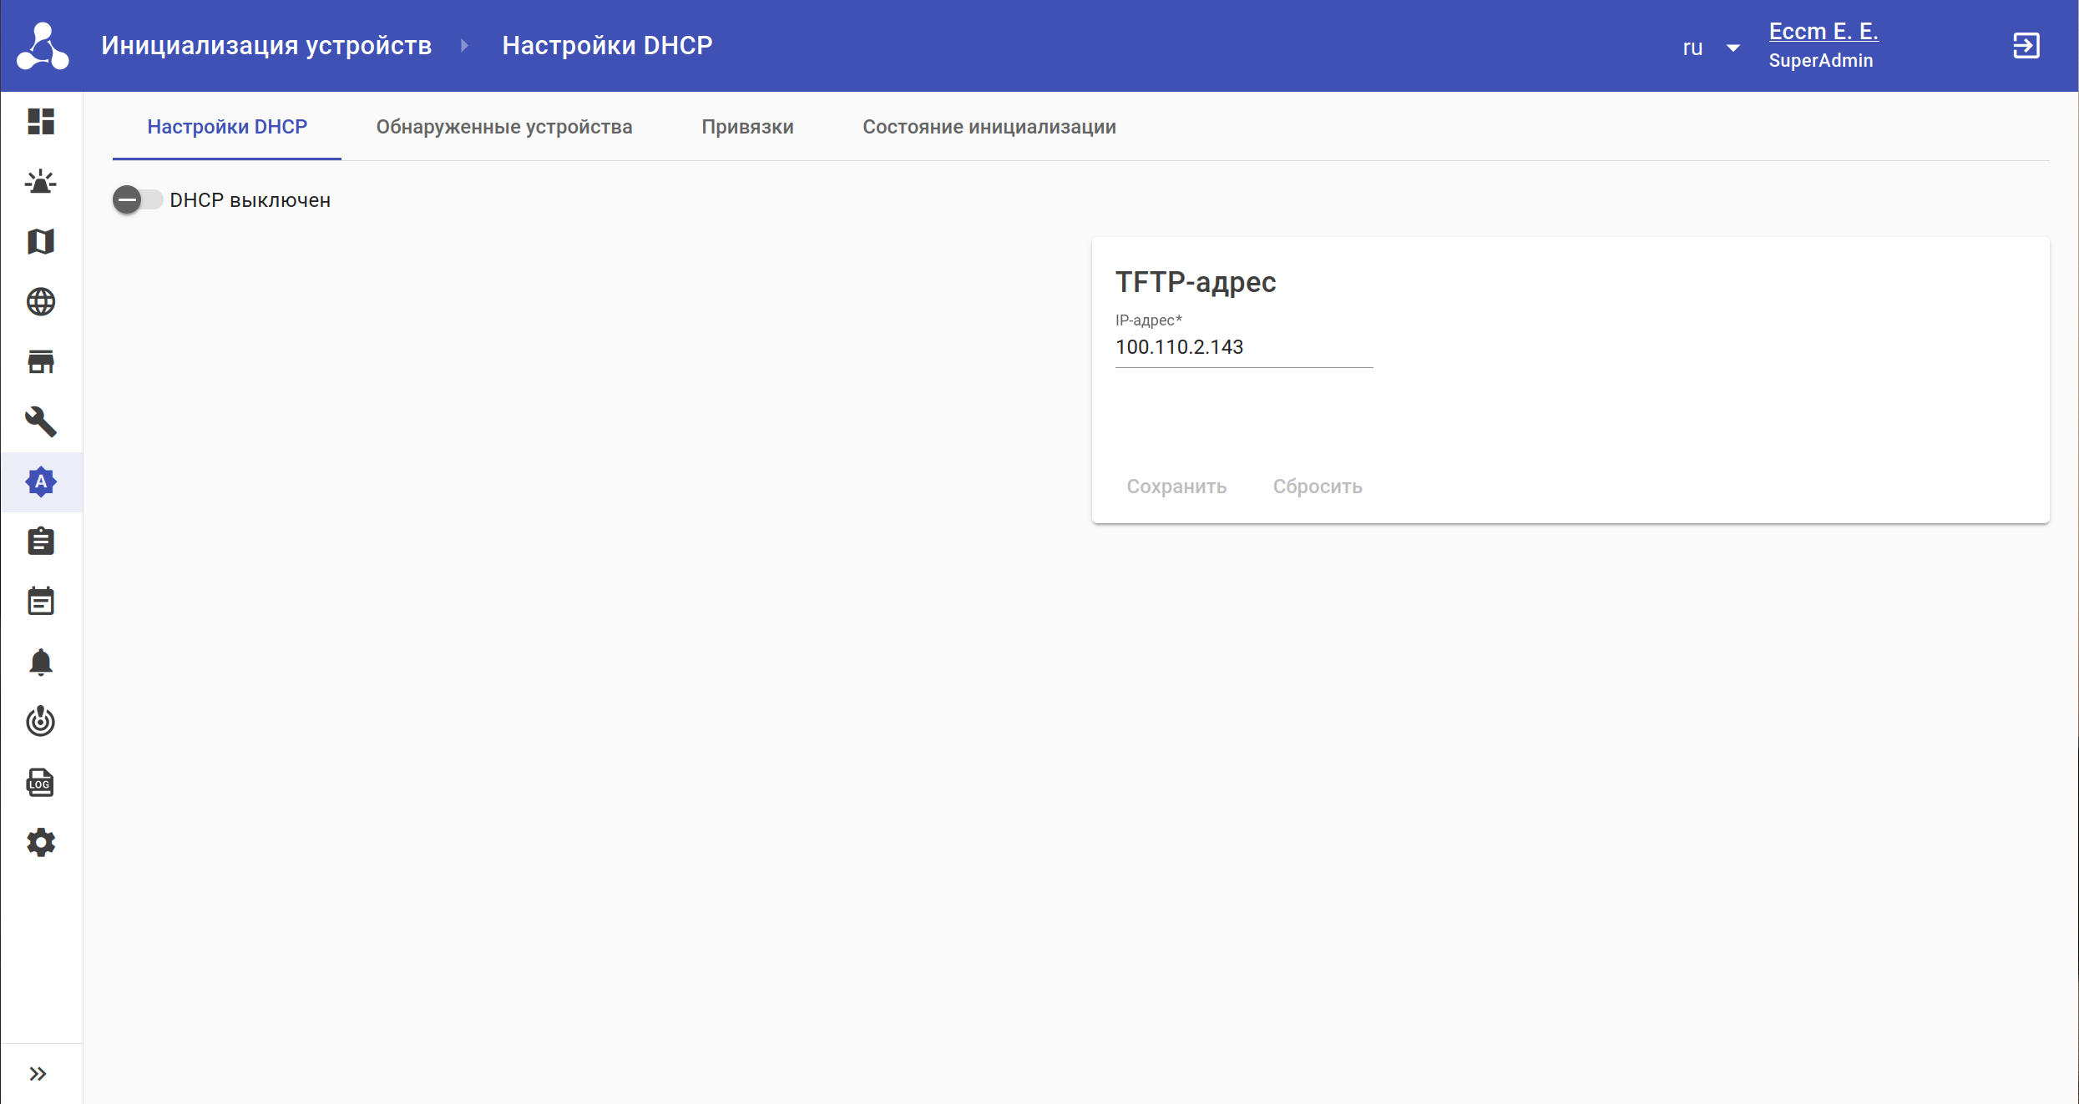Open the alarm siren icon in sidebar
2079x1104 pixels.
click(x=40, y=182)
